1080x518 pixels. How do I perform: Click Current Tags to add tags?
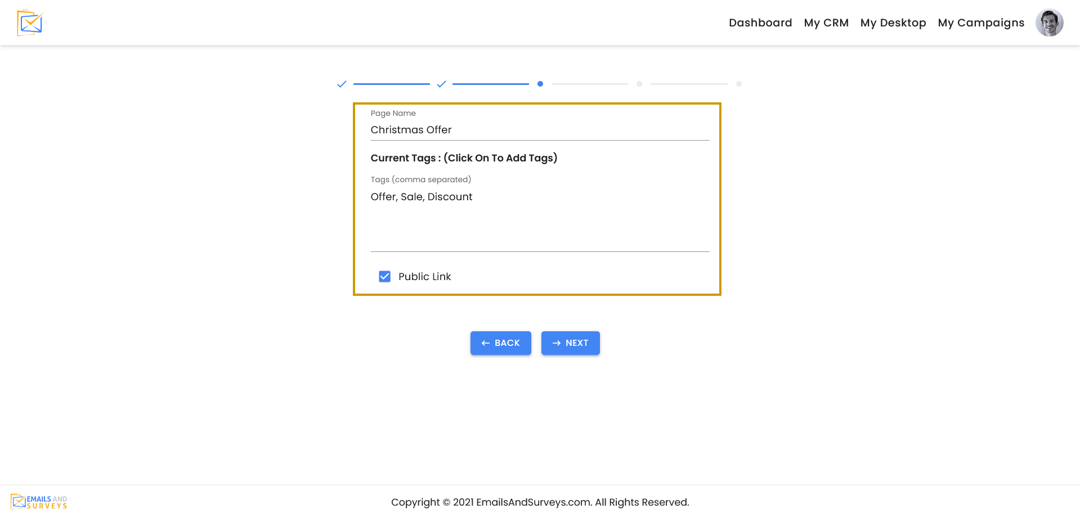pos(464,158)
